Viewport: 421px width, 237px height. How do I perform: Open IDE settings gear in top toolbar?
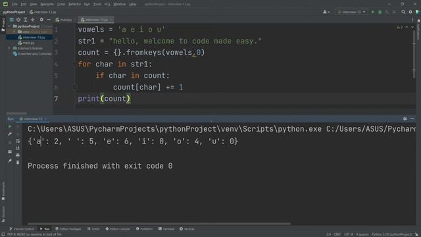pyautogui.click(x=410, y=12)
